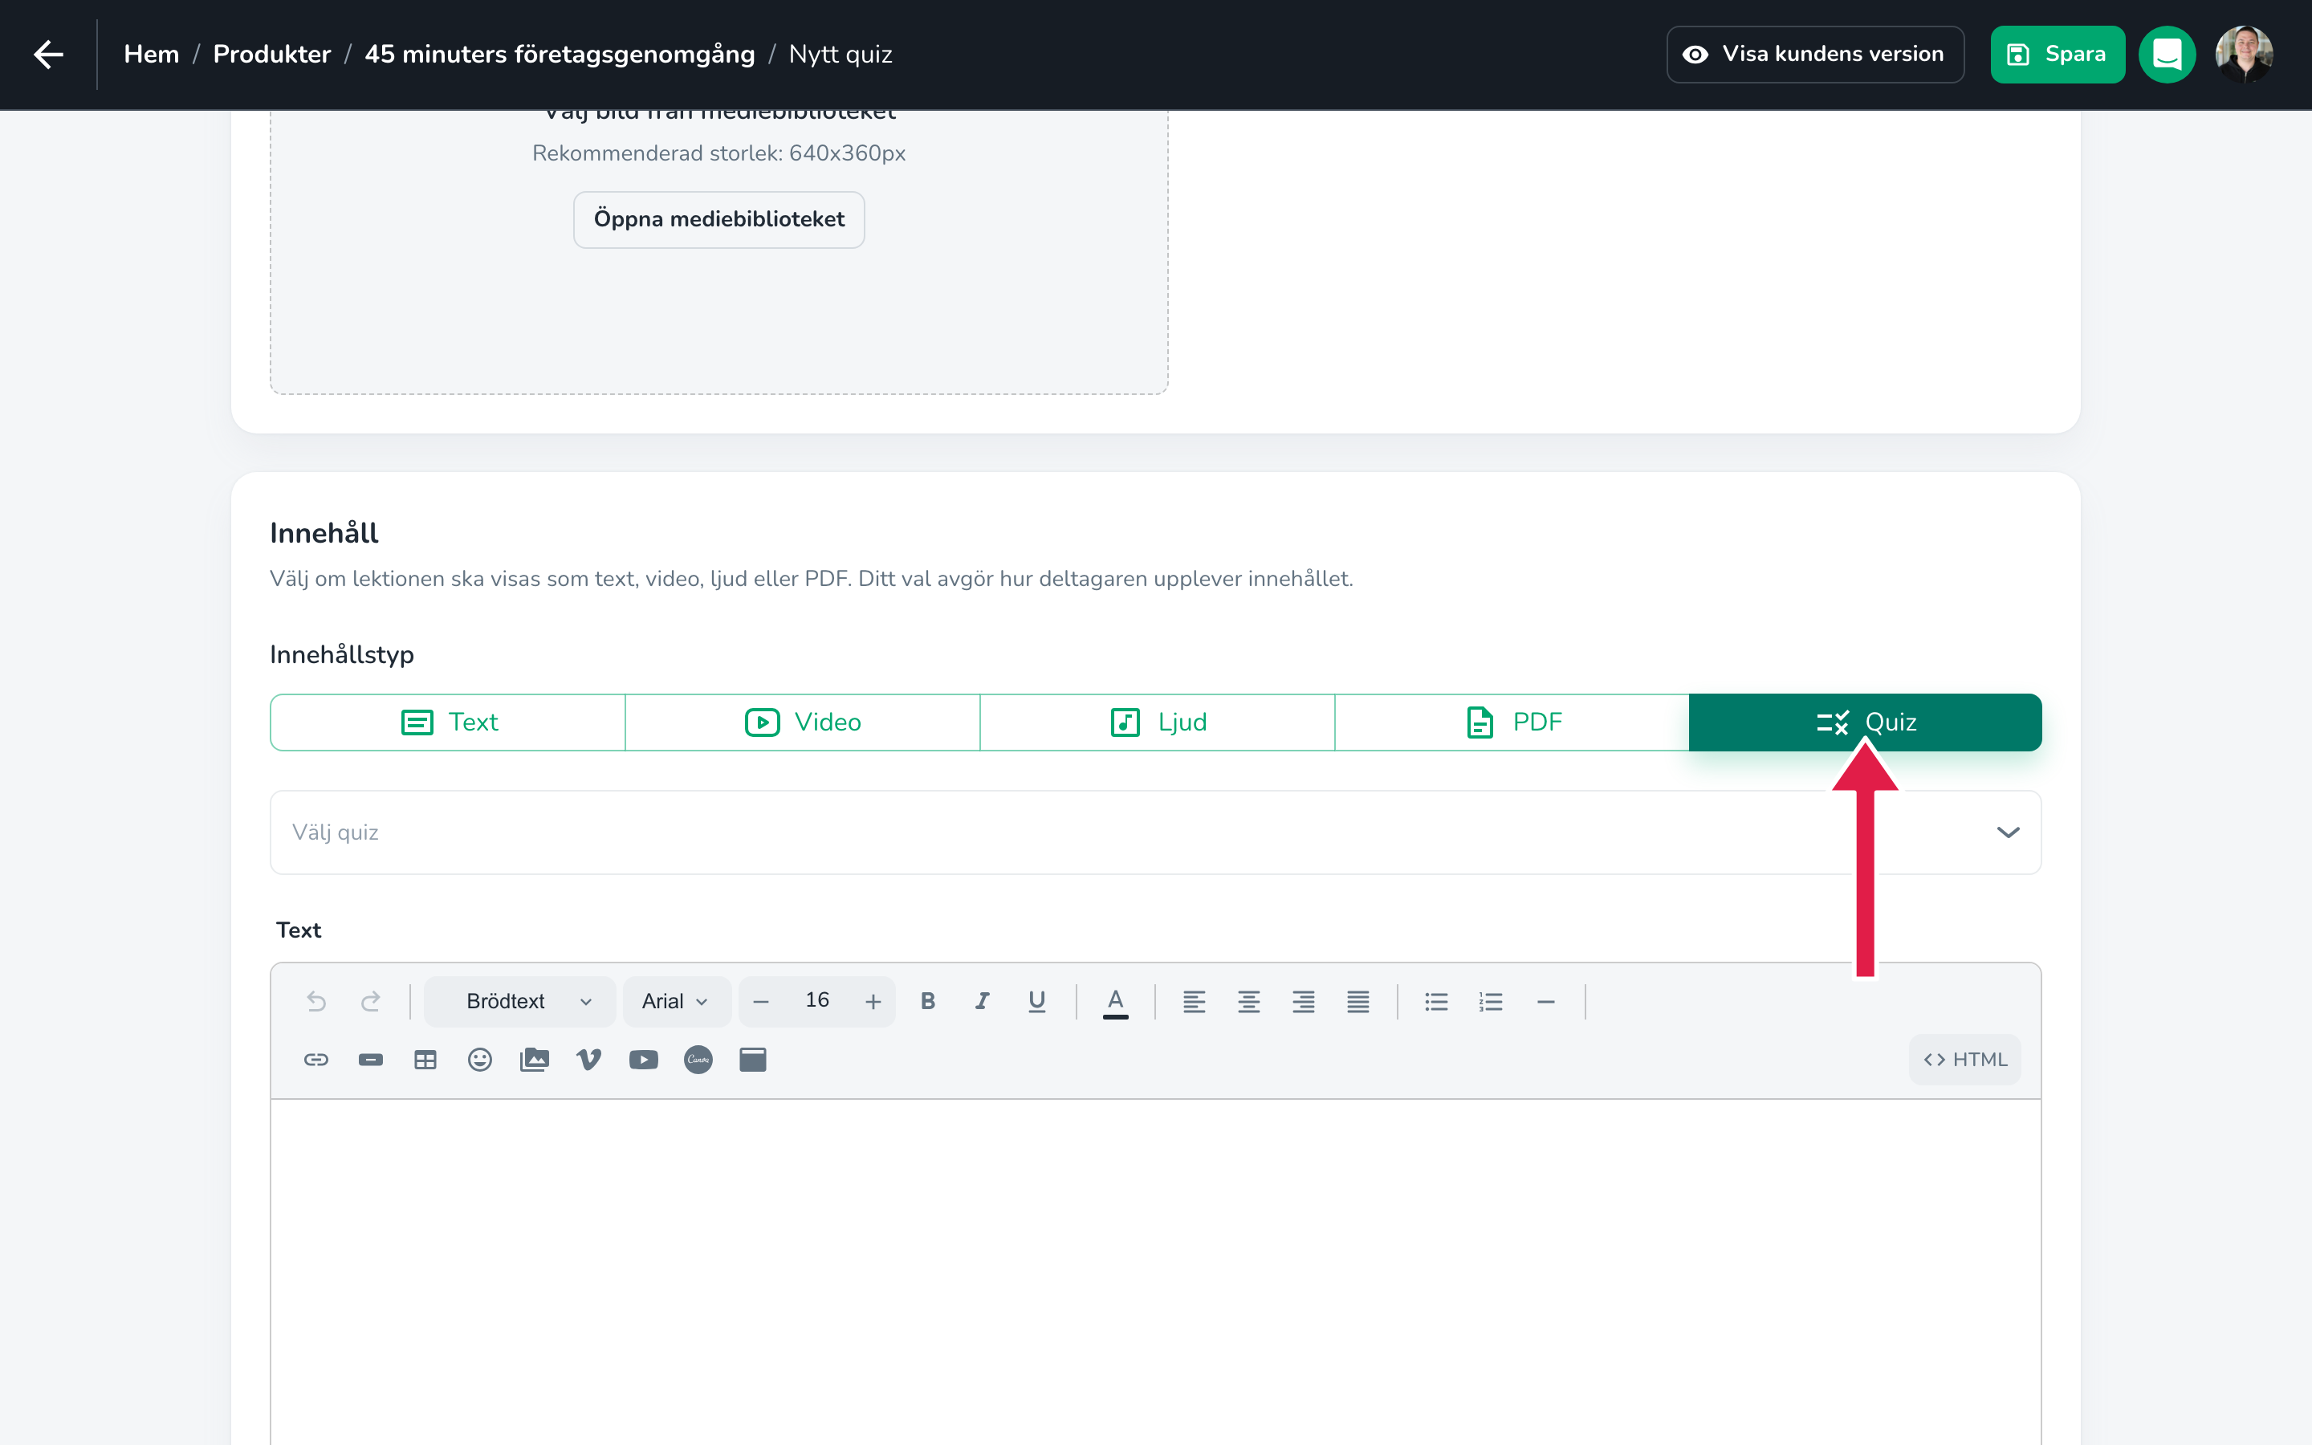Image resolution: width=2312 pixels, height=1445 pixels.
Task: Justify the text
Action: click(x=1357, y=1002)
